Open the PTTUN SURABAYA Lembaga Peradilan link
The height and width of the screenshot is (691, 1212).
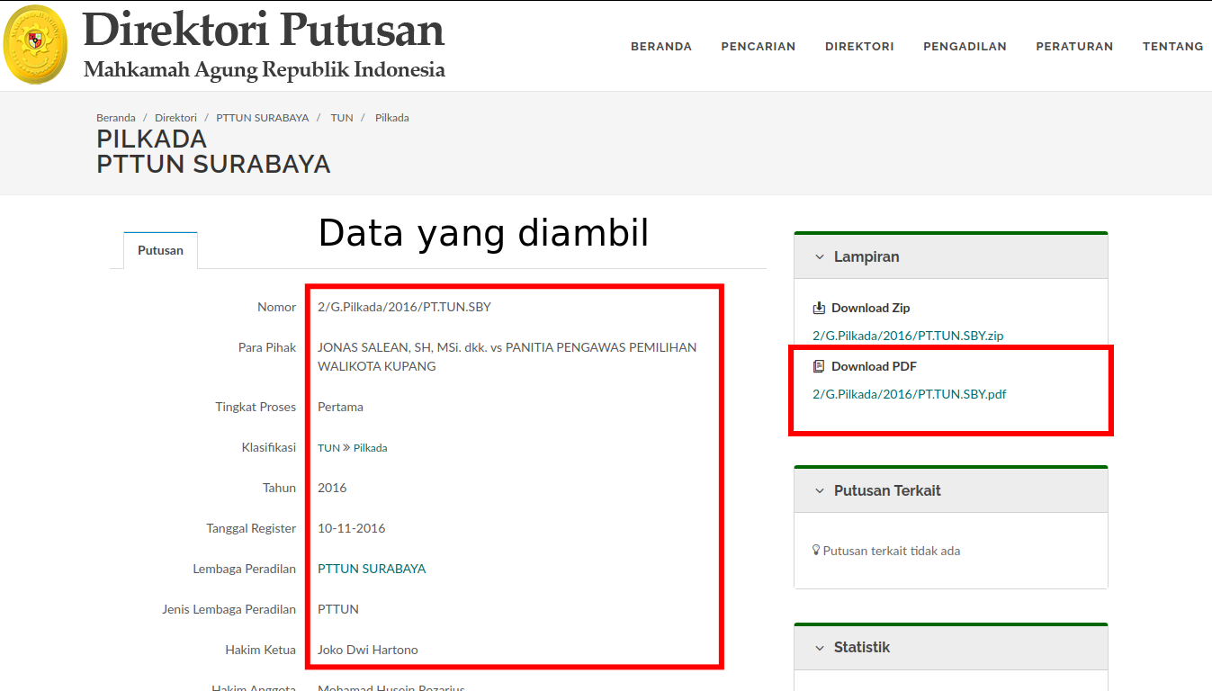372,569
